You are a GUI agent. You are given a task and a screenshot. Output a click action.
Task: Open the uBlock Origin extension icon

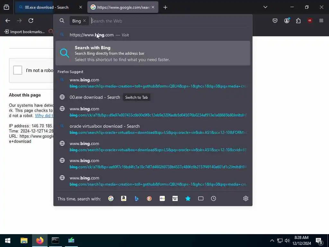click(x=310, y=21)
